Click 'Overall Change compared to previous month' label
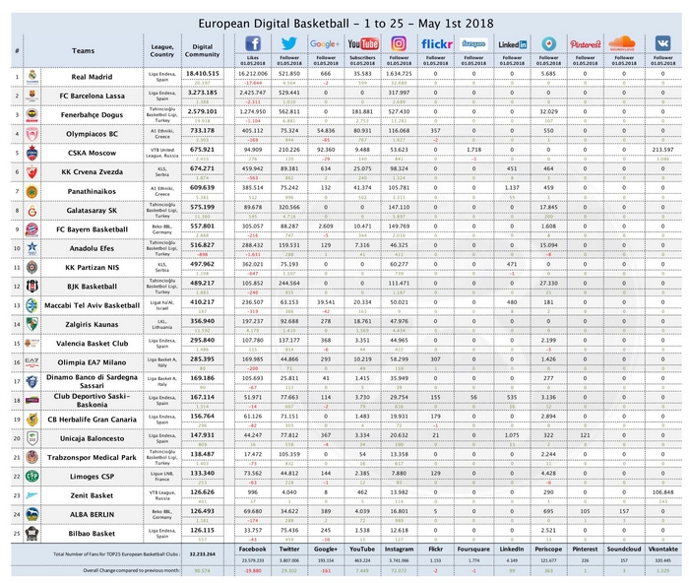The height and width of the screenshot is (583, 689). point(131,570)
